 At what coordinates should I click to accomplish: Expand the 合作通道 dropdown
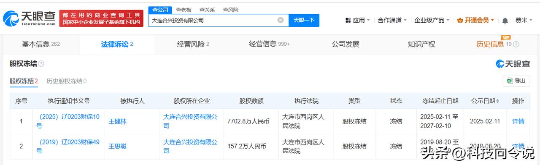click(x=392, y=20)
